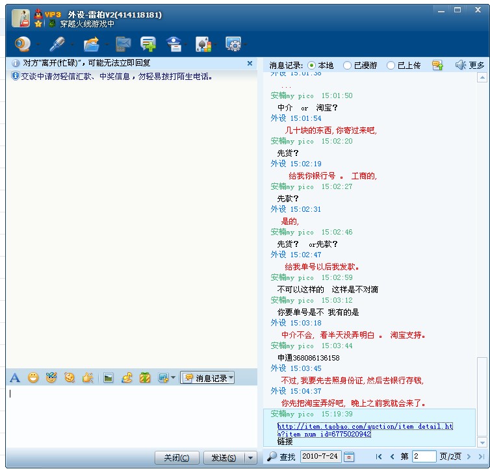
Task: Open contact avatar at top left
Action: click(x=21, y=18)
